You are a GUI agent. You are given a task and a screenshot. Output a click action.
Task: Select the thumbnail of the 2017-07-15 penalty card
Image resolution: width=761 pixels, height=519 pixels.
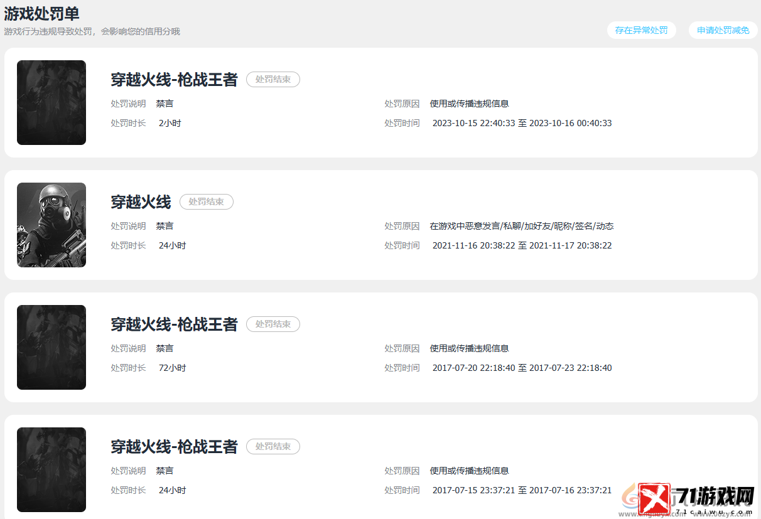[51, 469]
